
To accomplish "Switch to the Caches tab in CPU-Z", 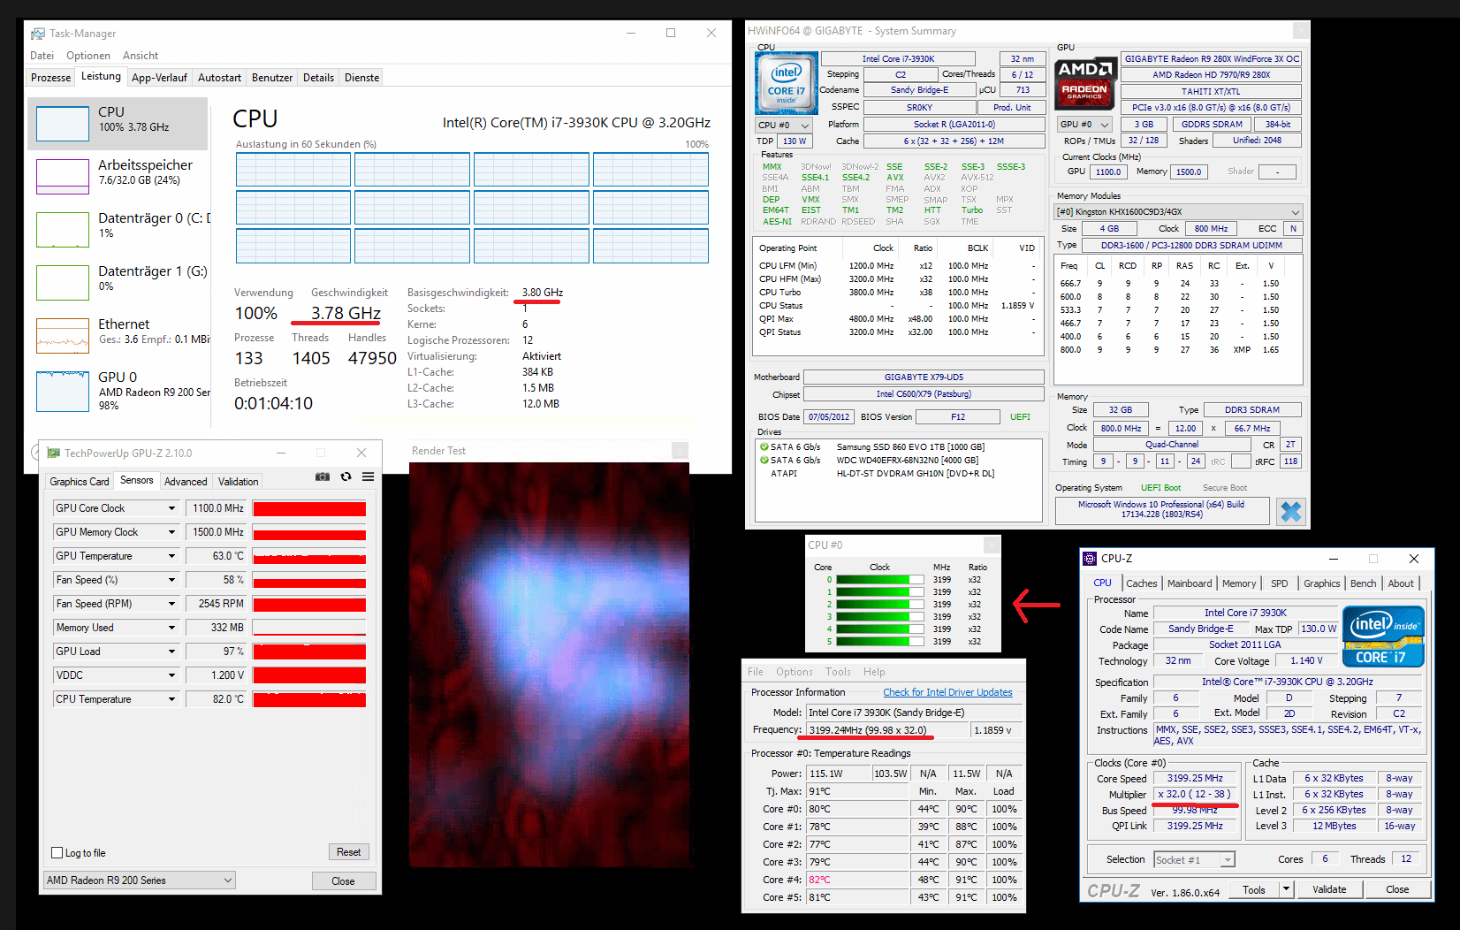I will pyautogui.click(x=1141, y=583).
